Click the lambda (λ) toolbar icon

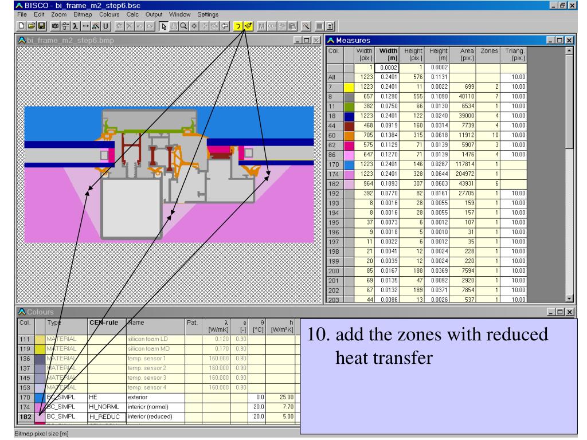(x=76, y=26)
